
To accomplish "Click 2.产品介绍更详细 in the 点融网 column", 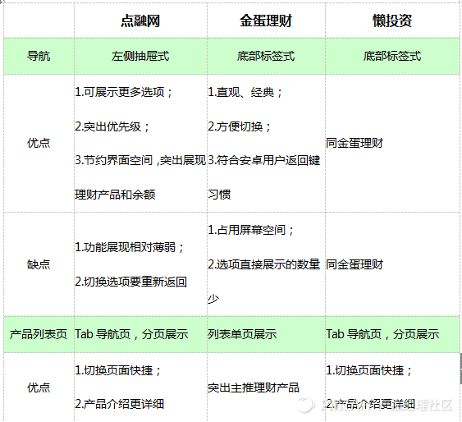I will (x=119, y=404).
